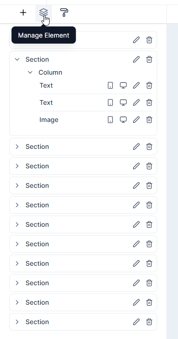
Task: Click pencil icon for the Image element
Action: [x=136, y=120]
